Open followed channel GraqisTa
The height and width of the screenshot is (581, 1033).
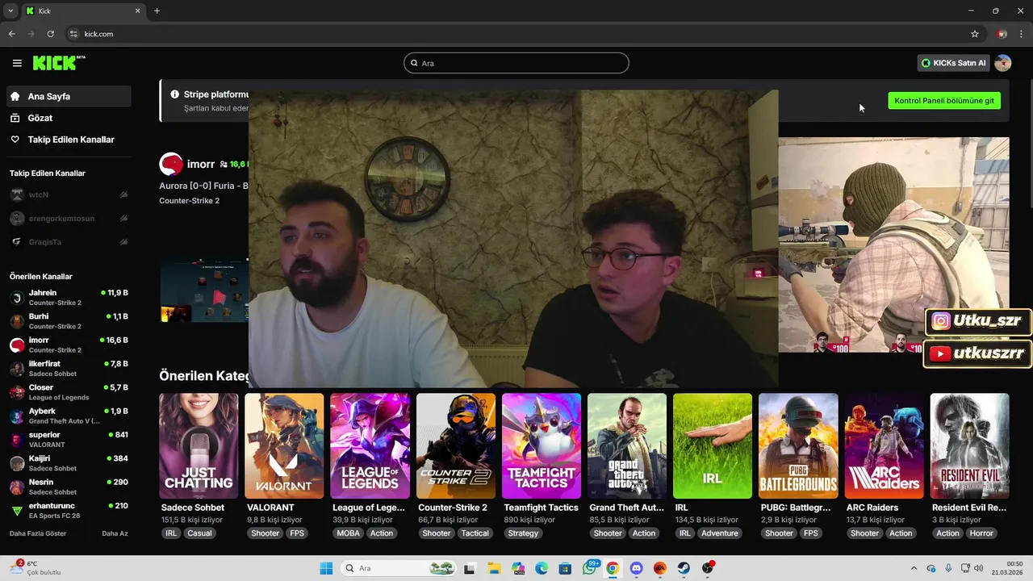69,242
